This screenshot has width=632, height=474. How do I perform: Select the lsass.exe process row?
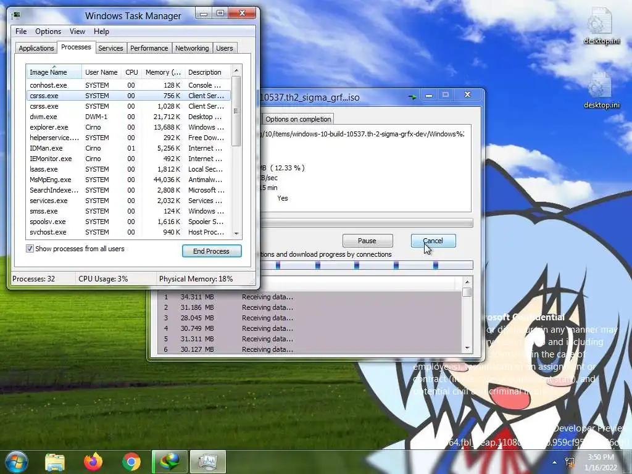pyautogui.click(x=128, y=169)
